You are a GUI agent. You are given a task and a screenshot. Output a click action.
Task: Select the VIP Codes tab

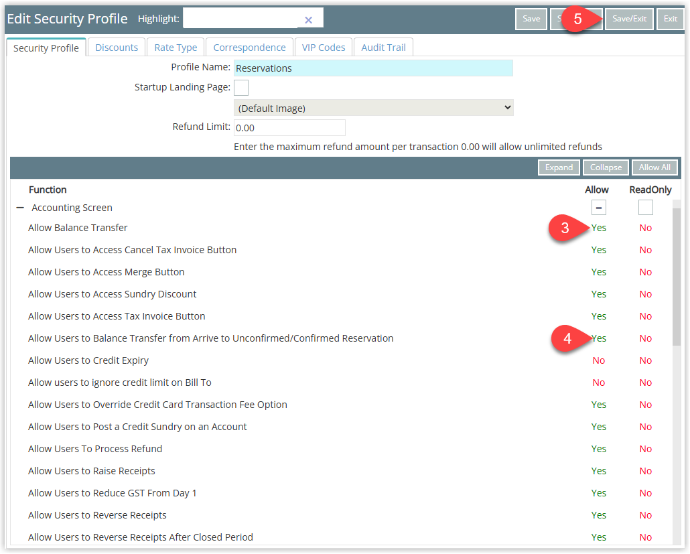coord(324,48)
